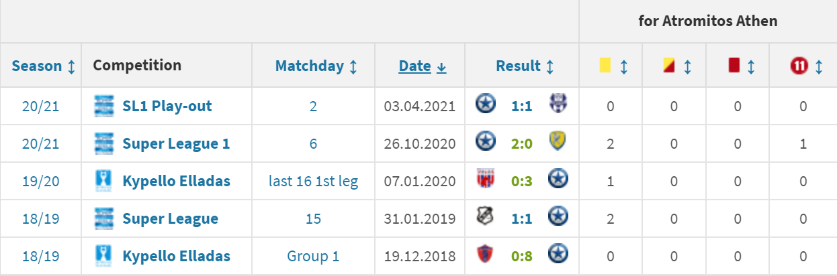Sort by the yellow card column icon
The width and height of the screenshot is (837, 276).
[605, 66]
